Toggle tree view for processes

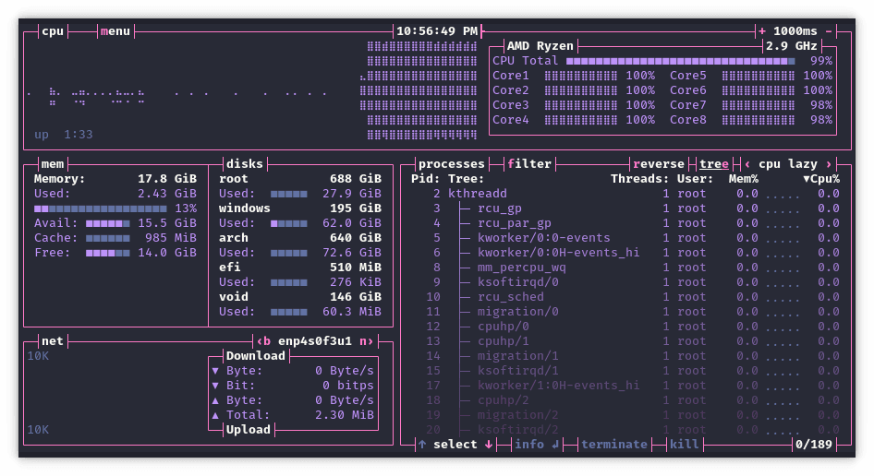(713, 164)
